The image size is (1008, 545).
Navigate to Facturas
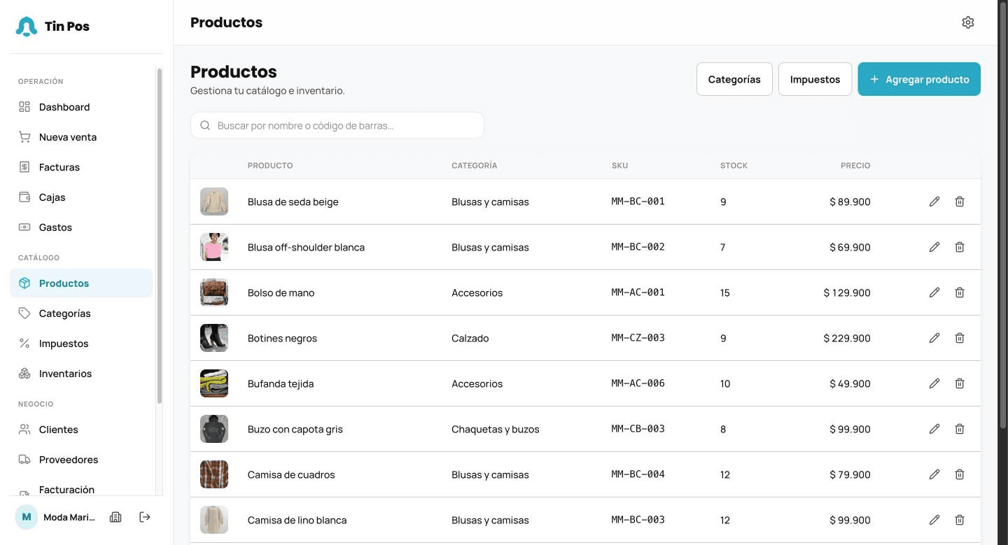(x=81, y=167)
